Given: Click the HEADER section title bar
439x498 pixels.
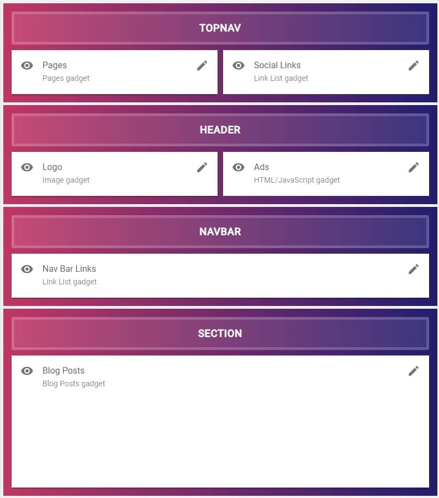Looking at the screenshot, I should 220,130.
